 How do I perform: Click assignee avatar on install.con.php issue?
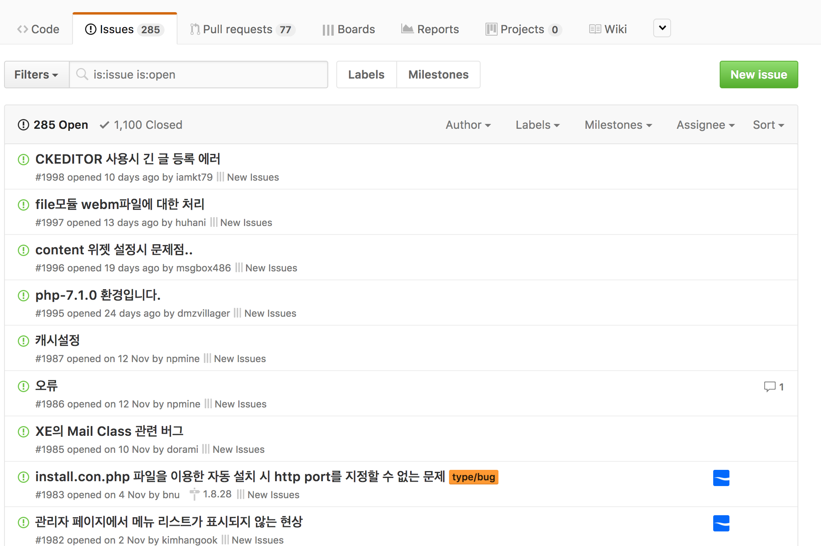click(x=721, y=478)
